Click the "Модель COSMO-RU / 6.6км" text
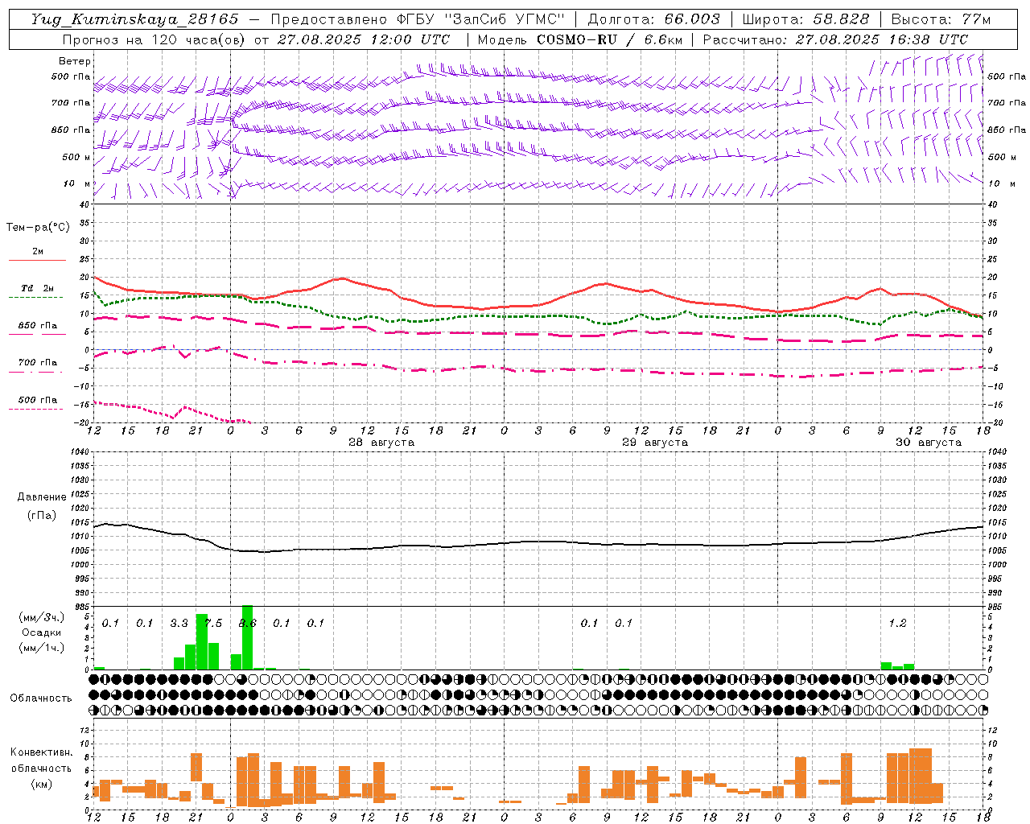The height and width of the screenshot is (824, 1030). 579,39
